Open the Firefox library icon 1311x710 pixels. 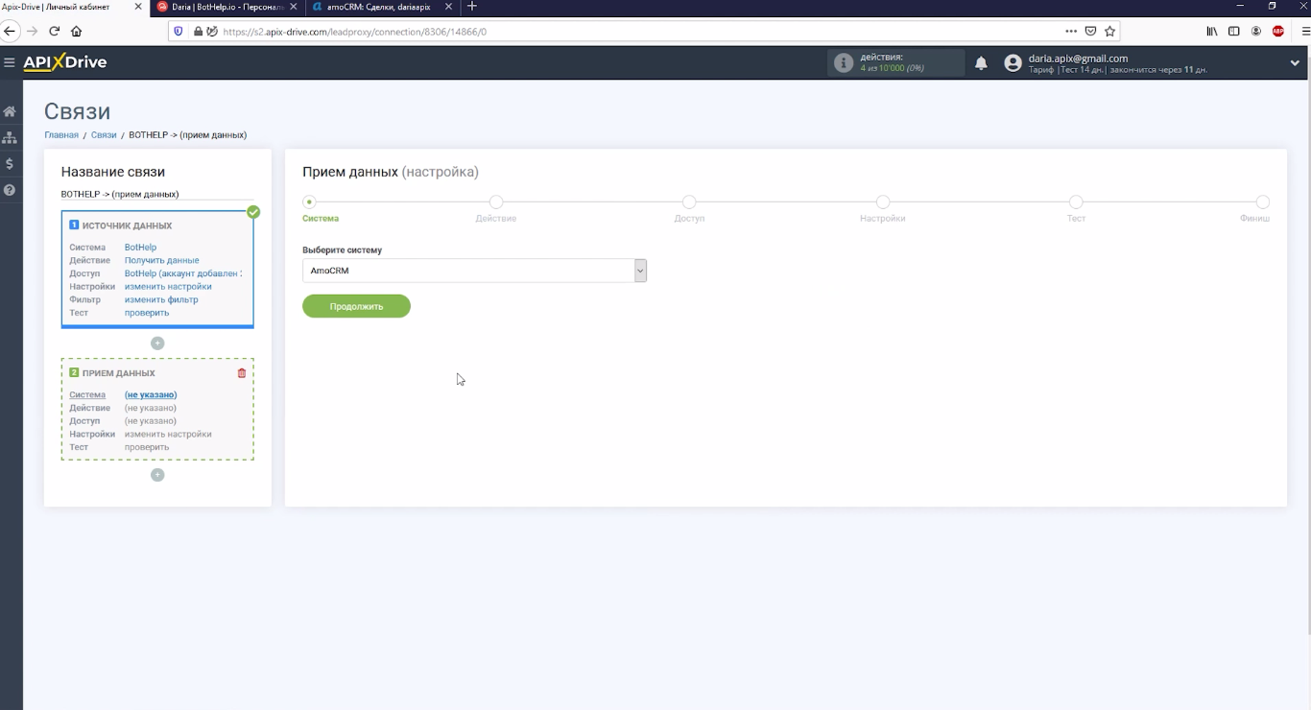1212,31
